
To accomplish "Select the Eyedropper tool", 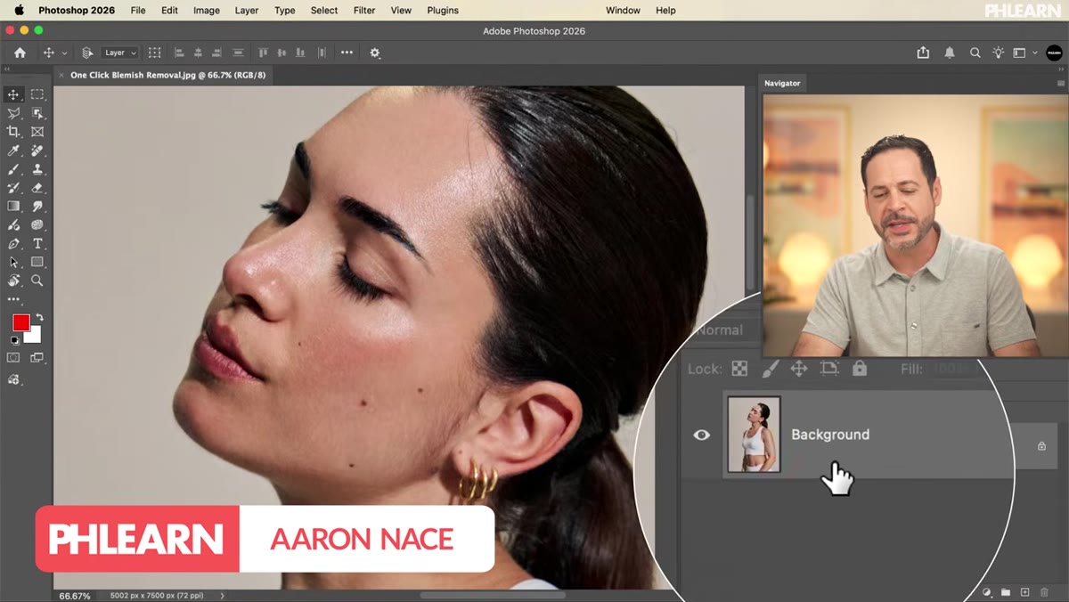I will pyautogui.click(x=13, y=150).
